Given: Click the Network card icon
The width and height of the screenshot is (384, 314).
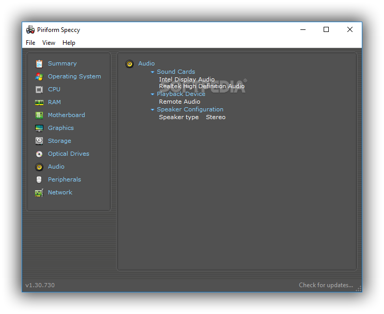Looking at the screenshot, I should (39, 193).
